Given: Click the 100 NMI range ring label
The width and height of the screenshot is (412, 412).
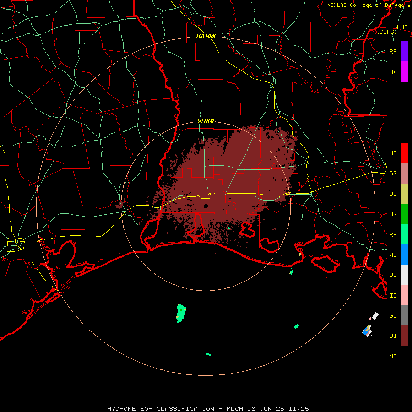Looking at the screenshot, I should tap(206, 36).
